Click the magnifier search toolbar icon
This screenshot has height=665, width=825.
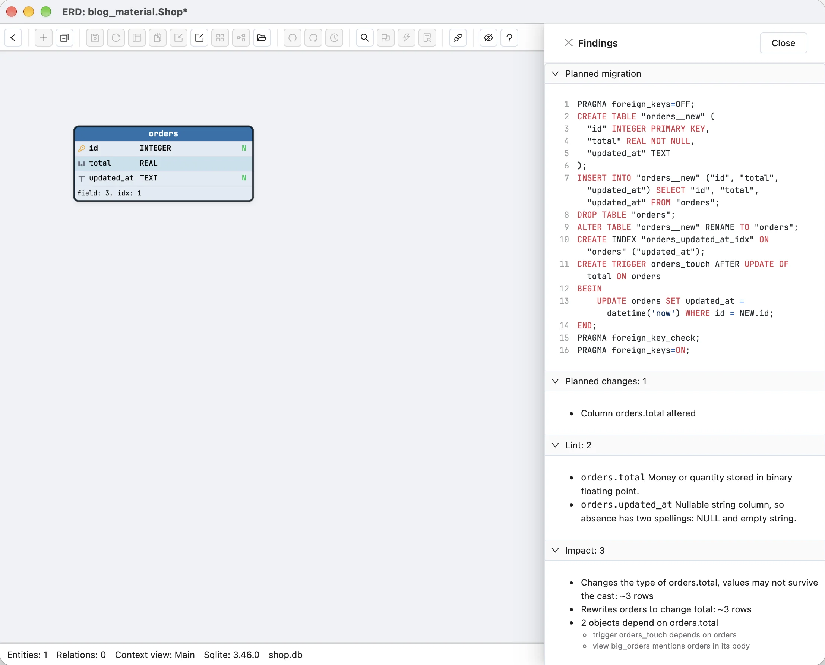click(x=364, y=38)
